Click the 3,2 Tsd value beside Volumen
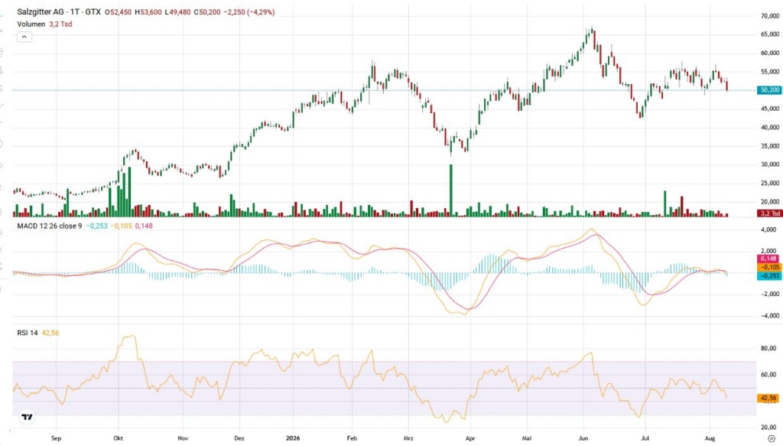The image size is (783, 446). tap(60, 24)
